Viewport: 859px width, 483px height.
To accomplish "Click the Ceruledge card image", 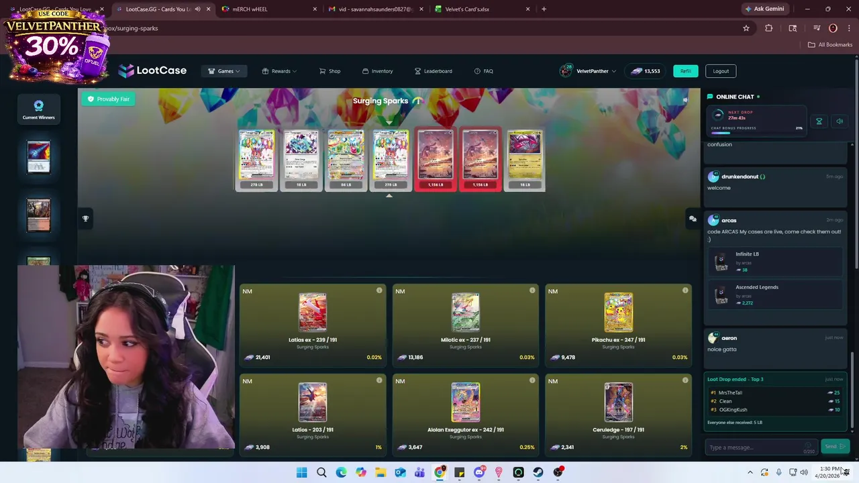I will [x=618, y=402].
